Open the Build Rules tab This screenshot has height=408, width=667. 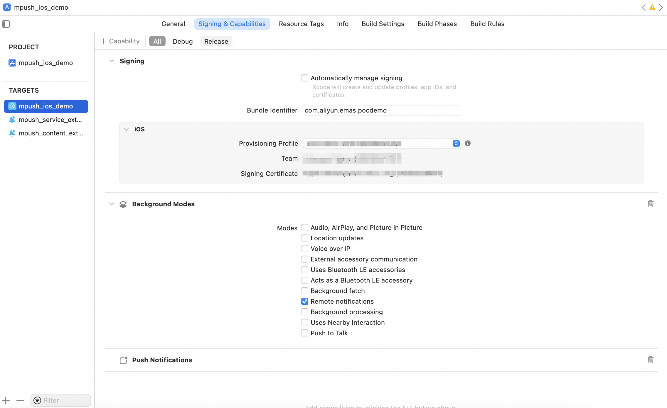487,24
